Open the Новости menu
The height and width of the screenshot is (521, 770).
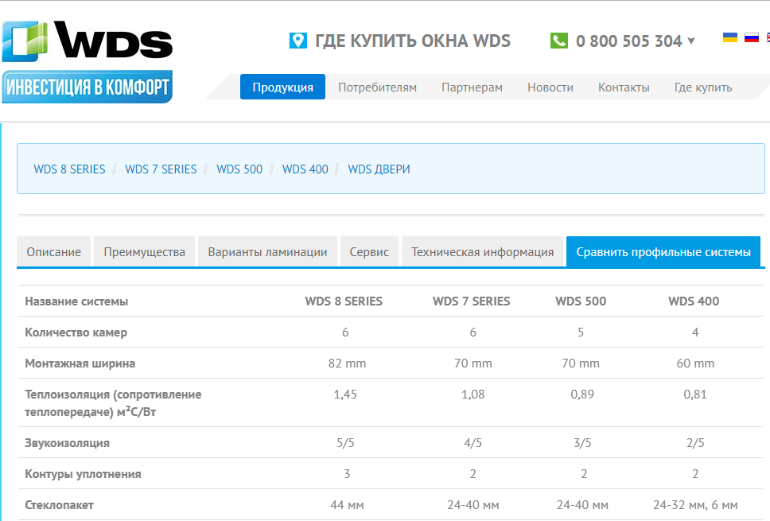(x=550, y=87)
